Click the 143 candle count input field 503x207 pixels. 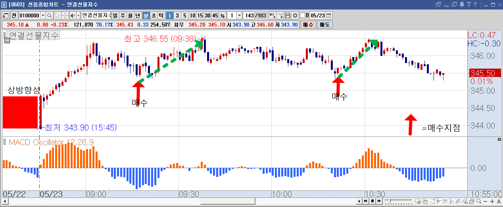[x=249, y=15]
